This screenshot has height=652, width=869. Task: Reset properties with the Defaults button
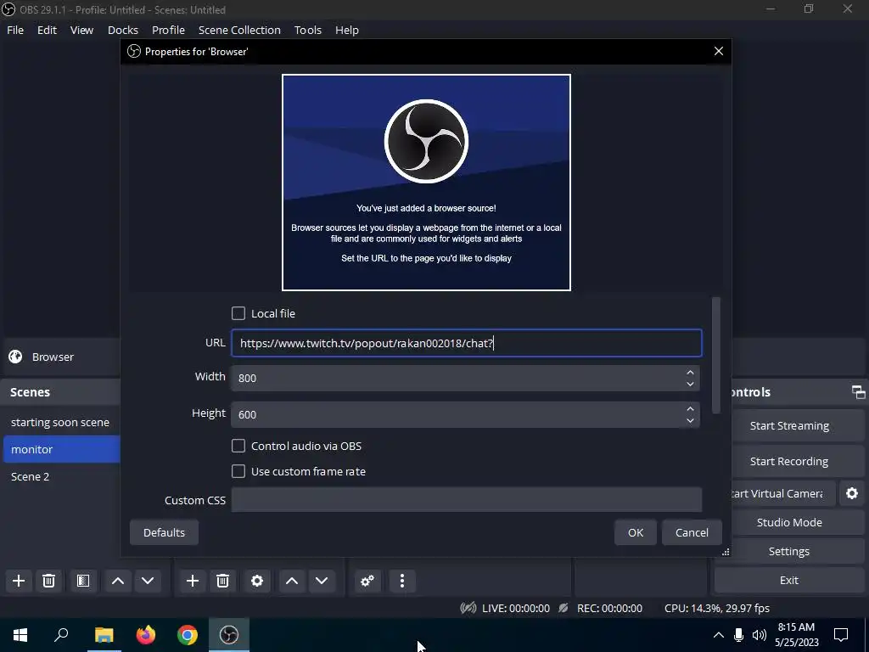[164, 532]
